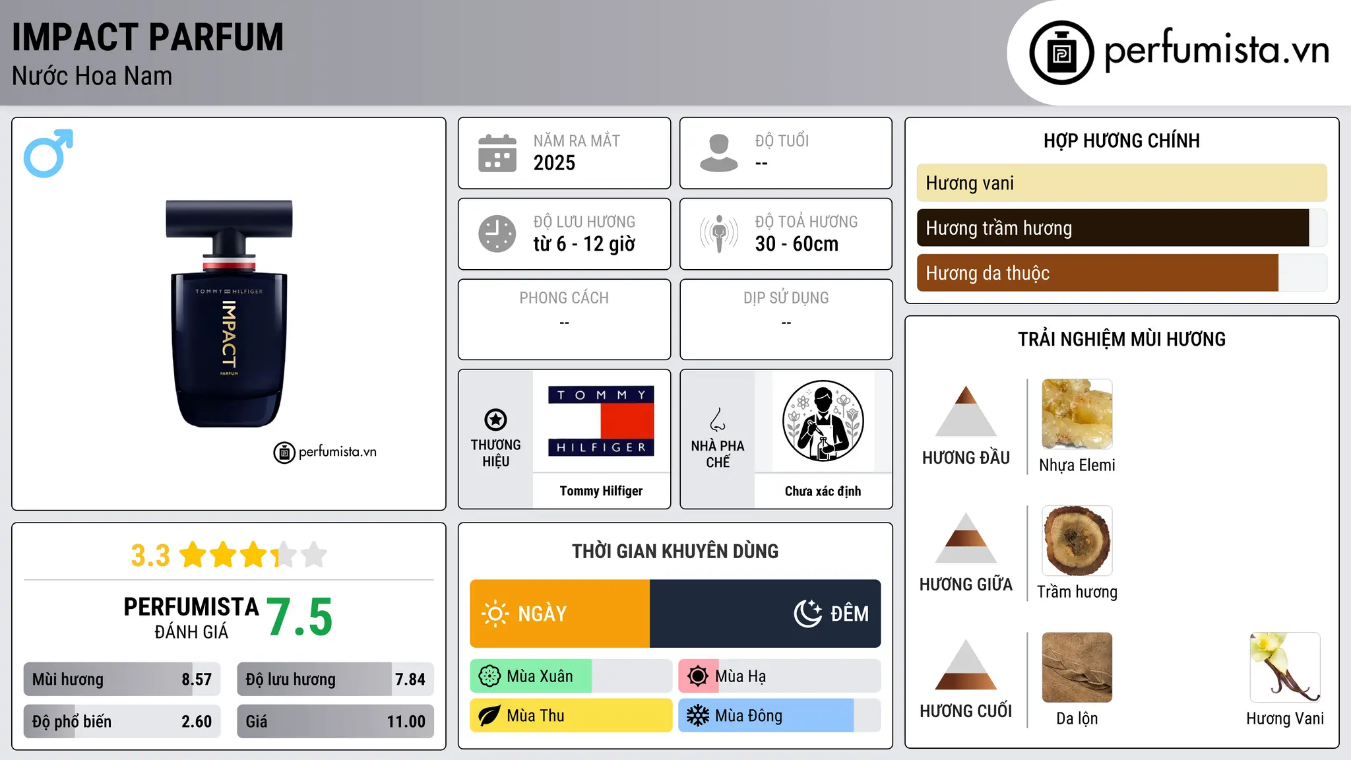Click the blue male gender symbol
This screenshot has height=760, width=1351.
[48, 153]
